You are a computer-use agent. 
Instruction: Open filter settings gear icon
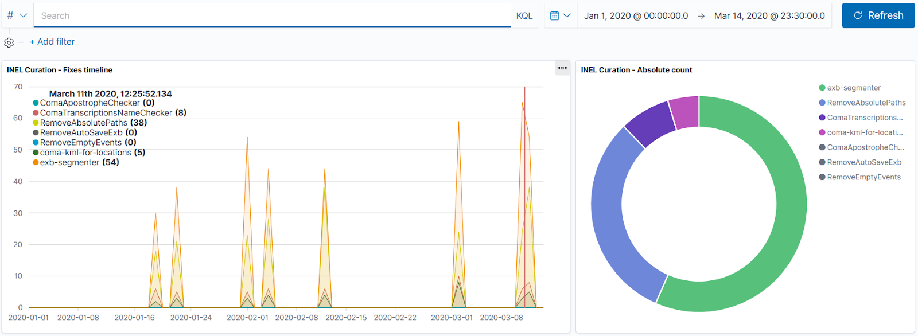click(x=9, y=42)
